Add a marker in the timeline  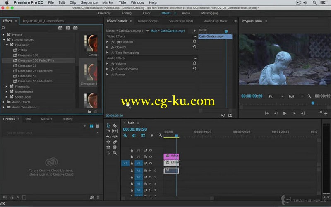point(152,135)
